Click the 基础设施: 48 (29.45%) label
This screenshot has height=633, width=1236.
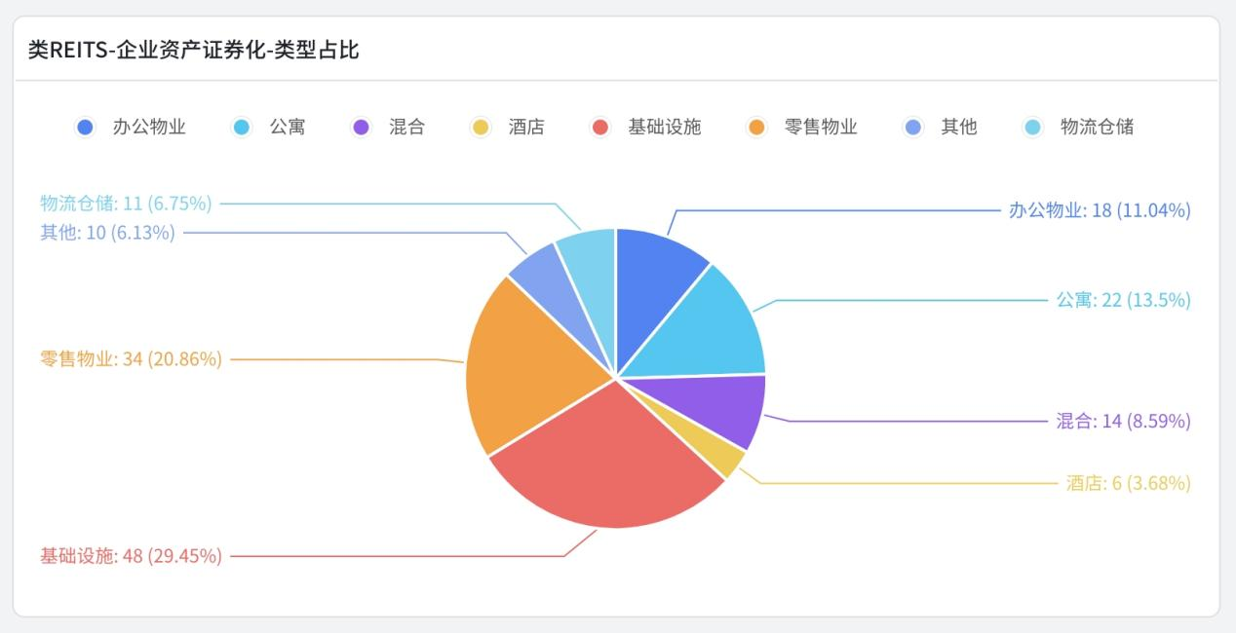tap(131, 556)
